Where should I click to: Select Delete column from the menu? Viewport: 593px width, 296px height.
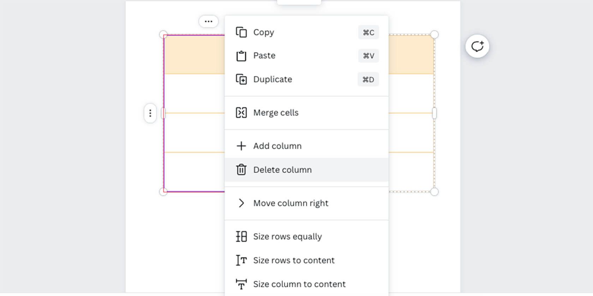pyautogui.click(x=282, y=169)
